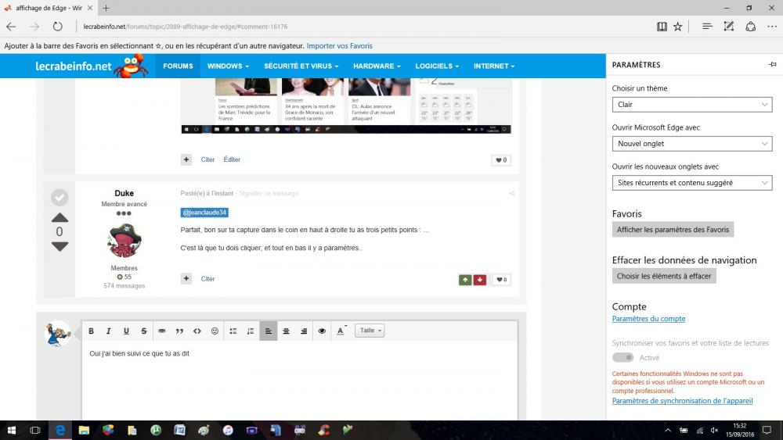Click Citer under Duke's post
This screenshot has height=440, width=783.
click(x=207, y=278)
